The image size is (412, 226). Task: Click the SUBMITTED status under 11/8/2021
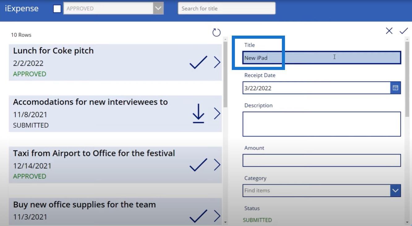click(31, 125)
